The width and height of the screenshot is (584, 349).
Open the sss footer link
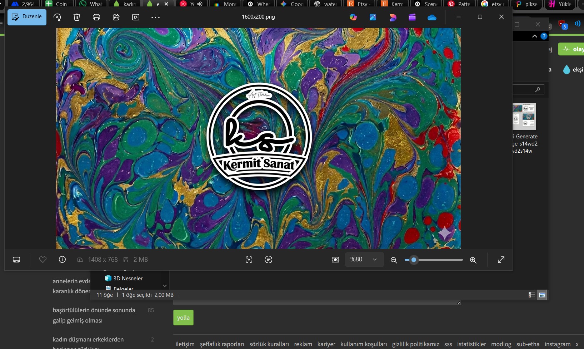pyautogui.click(x=448, y=344)
